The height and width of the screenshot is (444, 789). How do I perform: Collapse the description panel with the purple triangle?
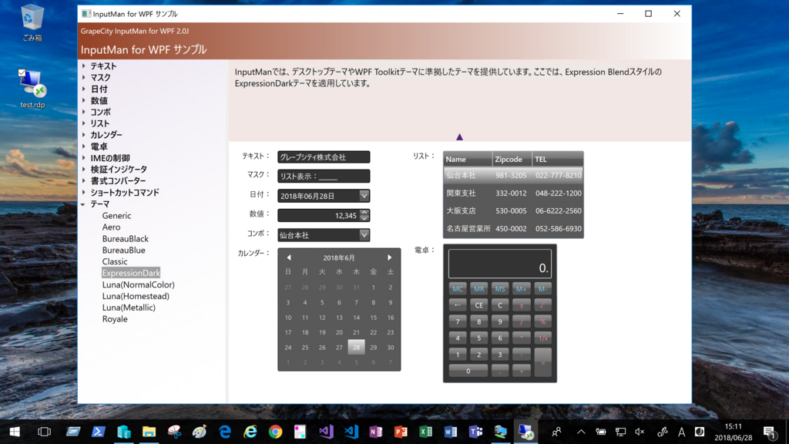click(459, 137)
